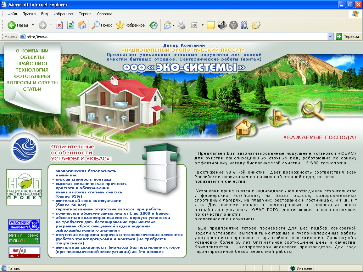This screenshot has width=363, height=272.
Task: Open the address bar URL dropdown
Action: 330,36
